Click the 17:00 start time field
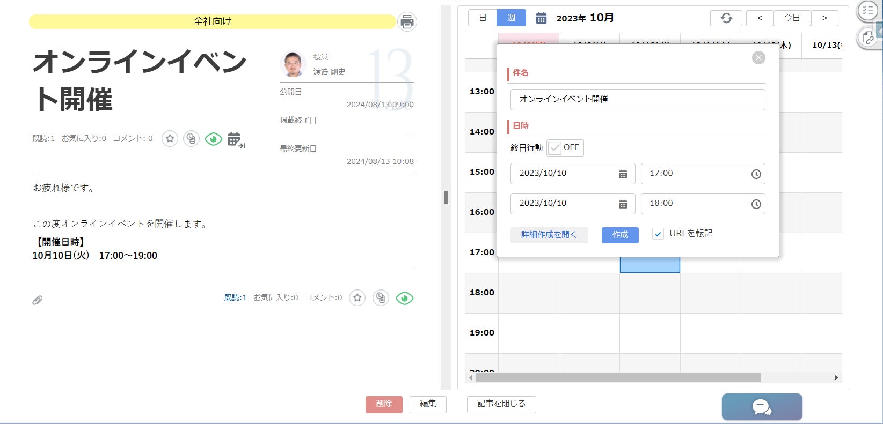Image resolution: width=883 pixels, height=424 pixels. [703, 174]
